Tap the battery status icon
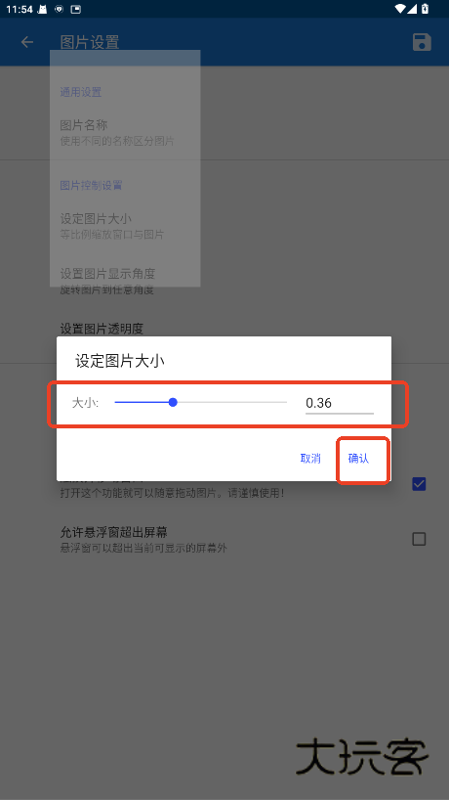 pyautogui.click(x=425, y=9)
